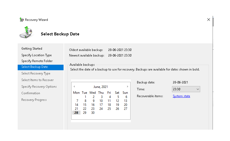The image size is (230, 141).
Task: Pick date 25 in calendar
Action: pyautogui.click(x=109, y=109)
